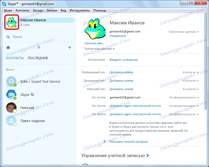
Task: Open the Вид menu
Action: tap(63, 10)
